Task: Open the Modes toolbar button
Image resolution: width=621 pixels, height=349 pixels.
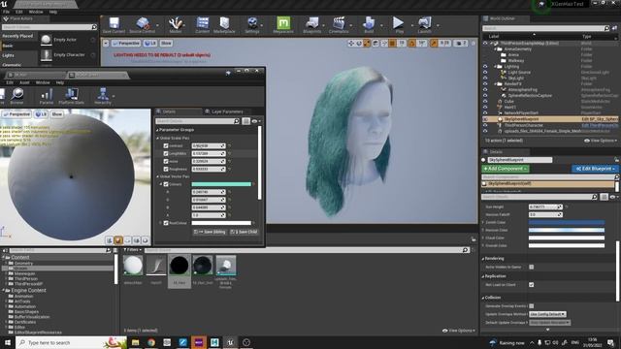Action: point(176,25)
